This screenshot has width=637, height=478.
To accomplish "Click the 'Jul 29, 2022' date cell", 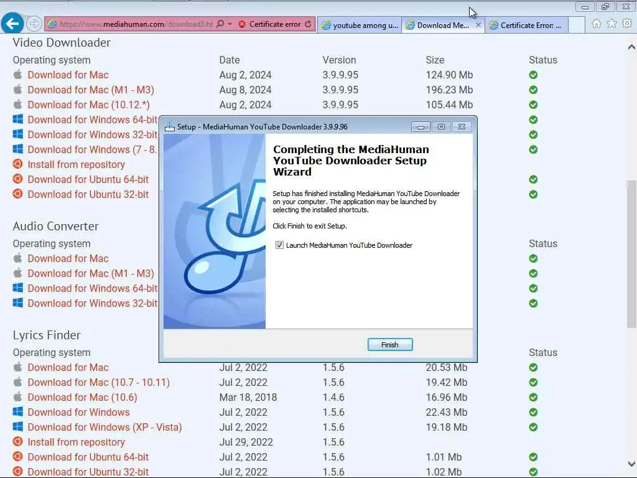I will click(246, 443).
